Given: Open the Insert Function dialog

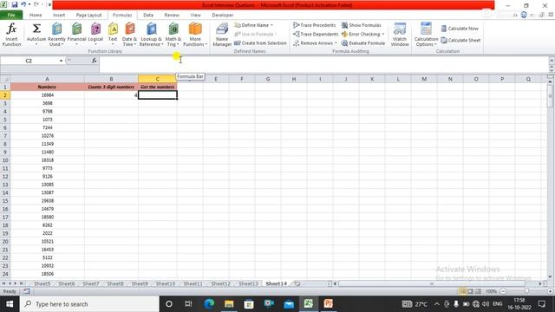Looking at the screenshot, I should 11,35.
